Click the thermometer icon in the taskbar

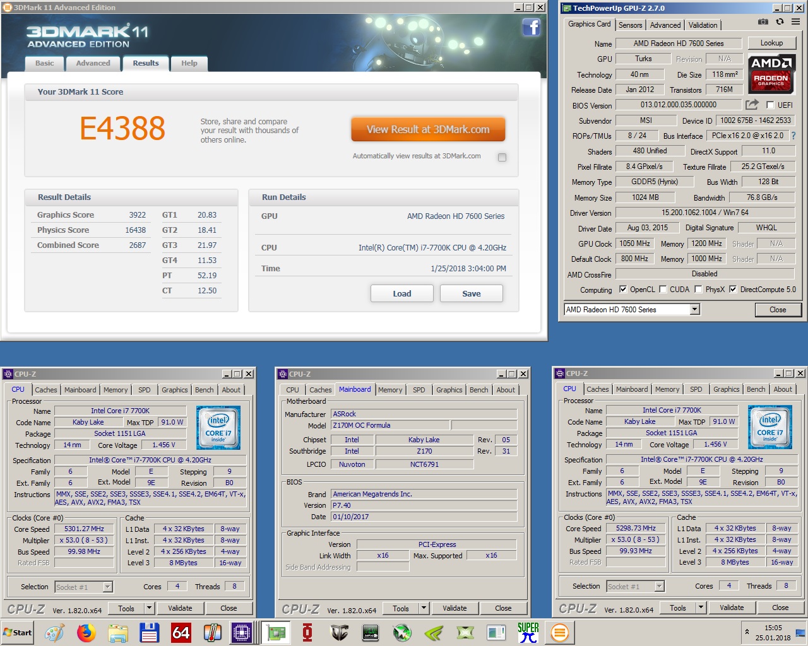click(212, 633)
